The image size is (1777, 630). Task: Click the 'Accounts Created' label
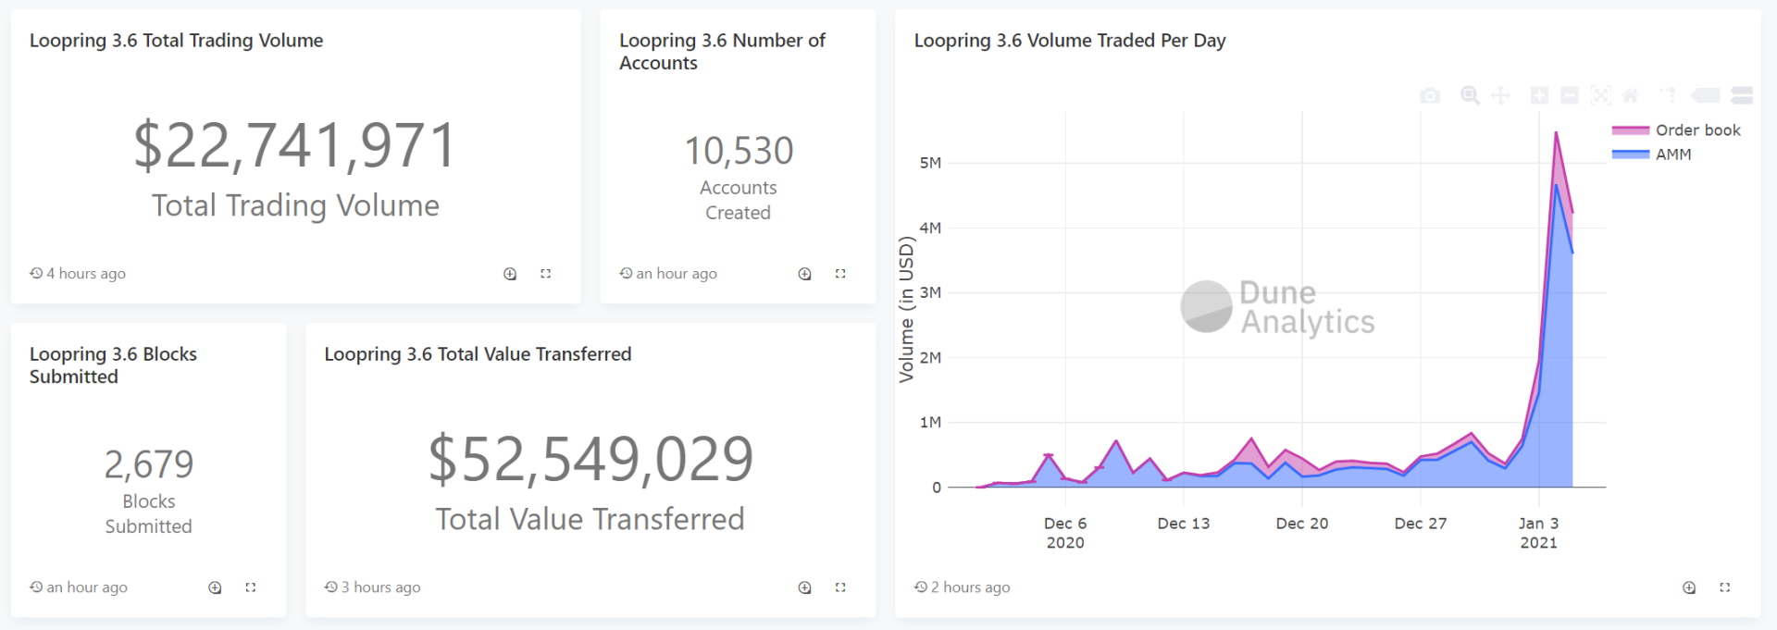738,200
